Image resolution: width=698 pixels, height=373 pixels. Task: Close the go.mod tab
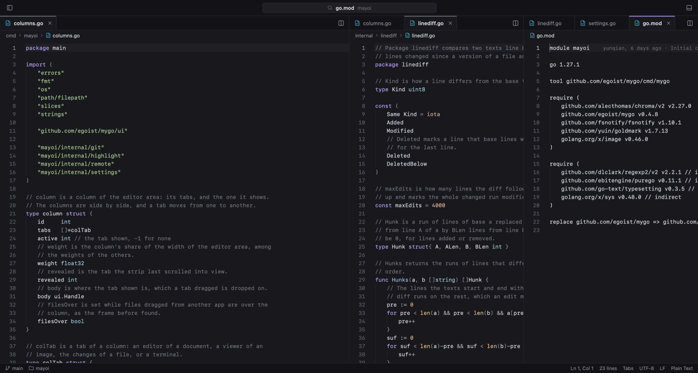tap(668, 23)
